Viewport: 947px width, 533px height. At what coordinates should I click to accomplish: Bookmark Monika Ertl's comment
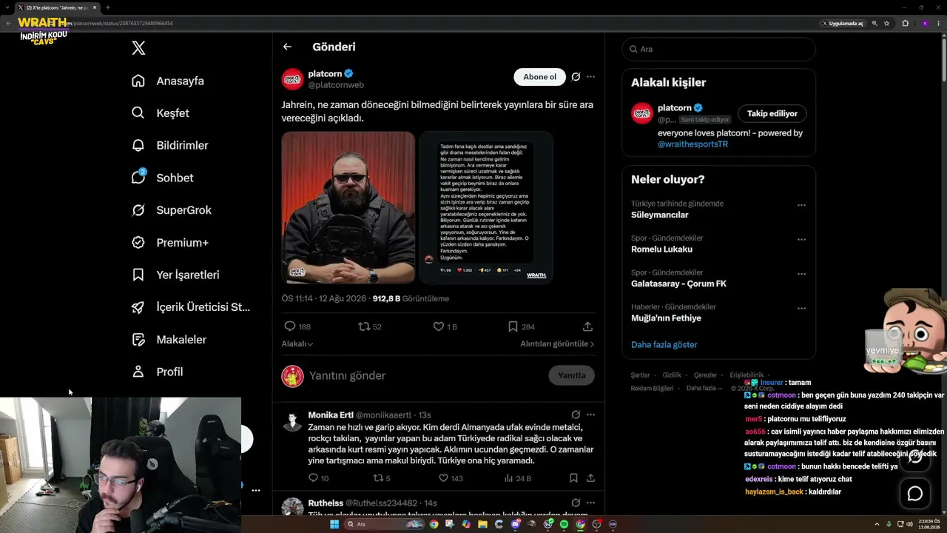click(x=573, y=478)
